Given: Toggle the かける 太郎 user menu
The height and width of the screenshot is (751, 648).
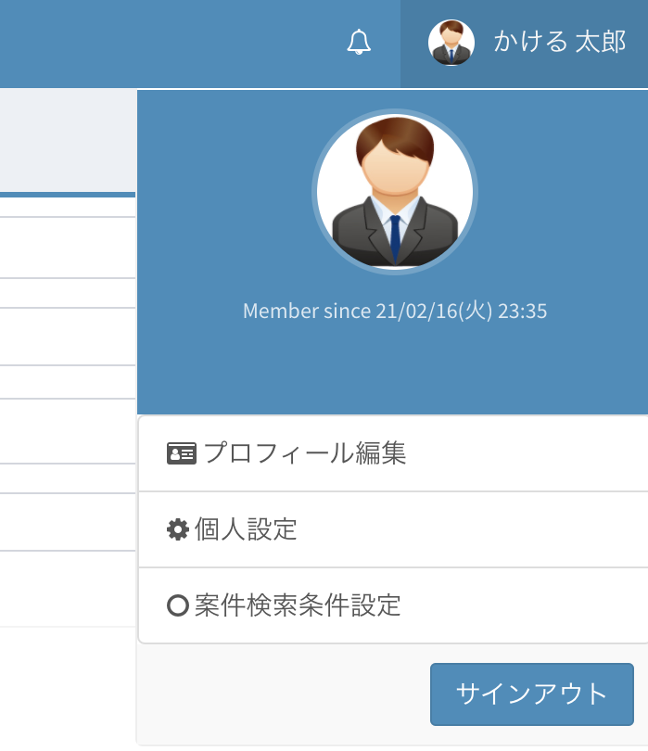Looking at the screenshot, I should [524, 44].
